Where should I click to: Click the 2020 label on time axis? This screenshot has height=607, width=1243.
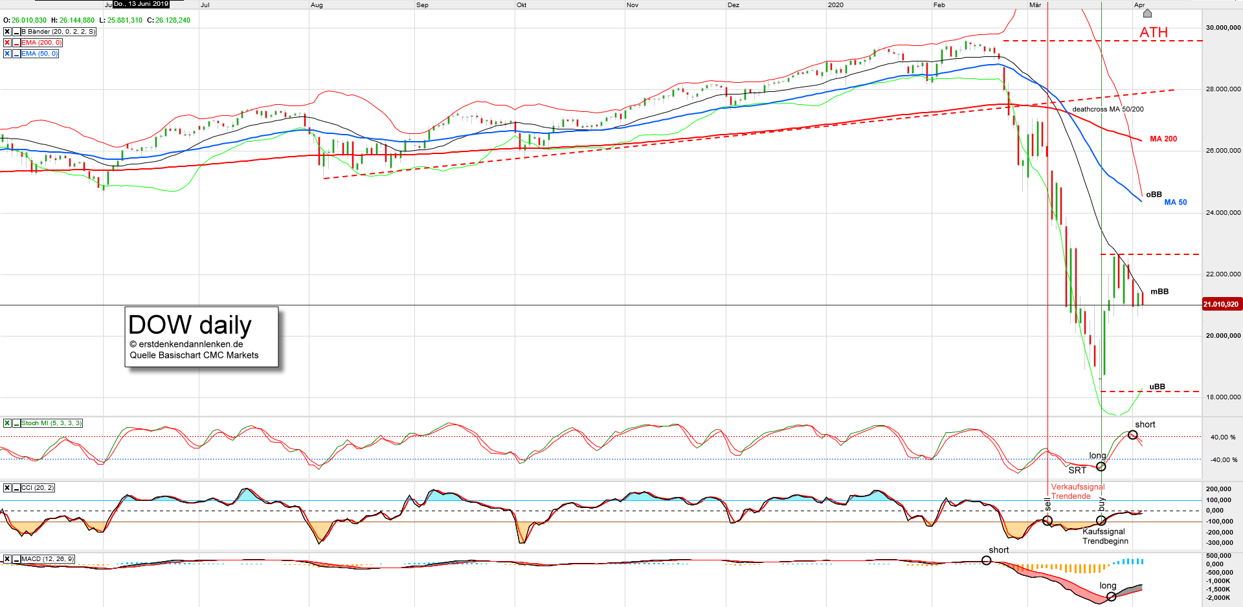click(x=836, y=5)
